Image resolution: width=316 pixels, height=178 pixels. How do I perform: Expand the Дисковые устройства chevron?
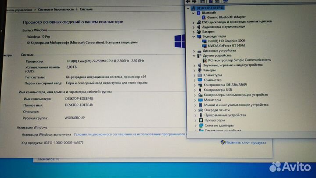click(x=194, y=51)
